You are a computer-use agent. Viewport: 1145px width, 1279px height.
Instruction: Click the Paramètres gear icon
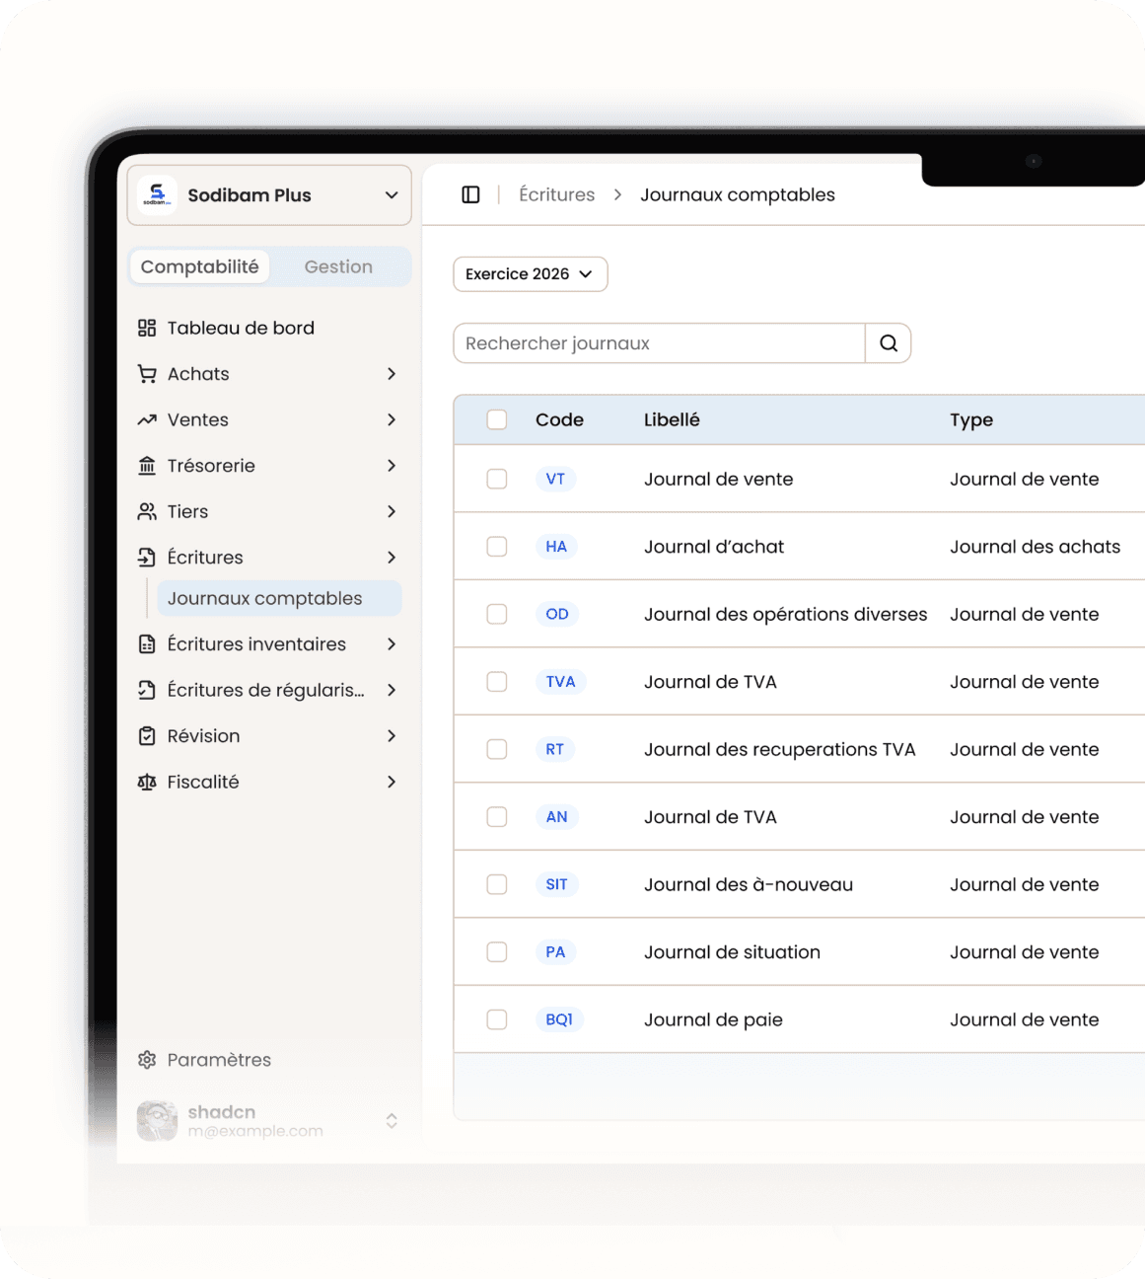point(147,1060)
